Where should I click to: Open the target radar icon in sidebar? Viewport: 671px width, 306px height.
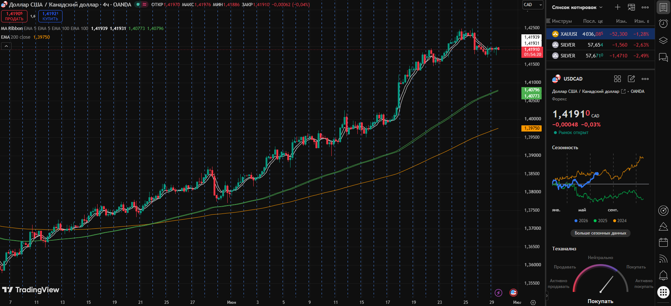pyautogui.click(x=663, y=210)
